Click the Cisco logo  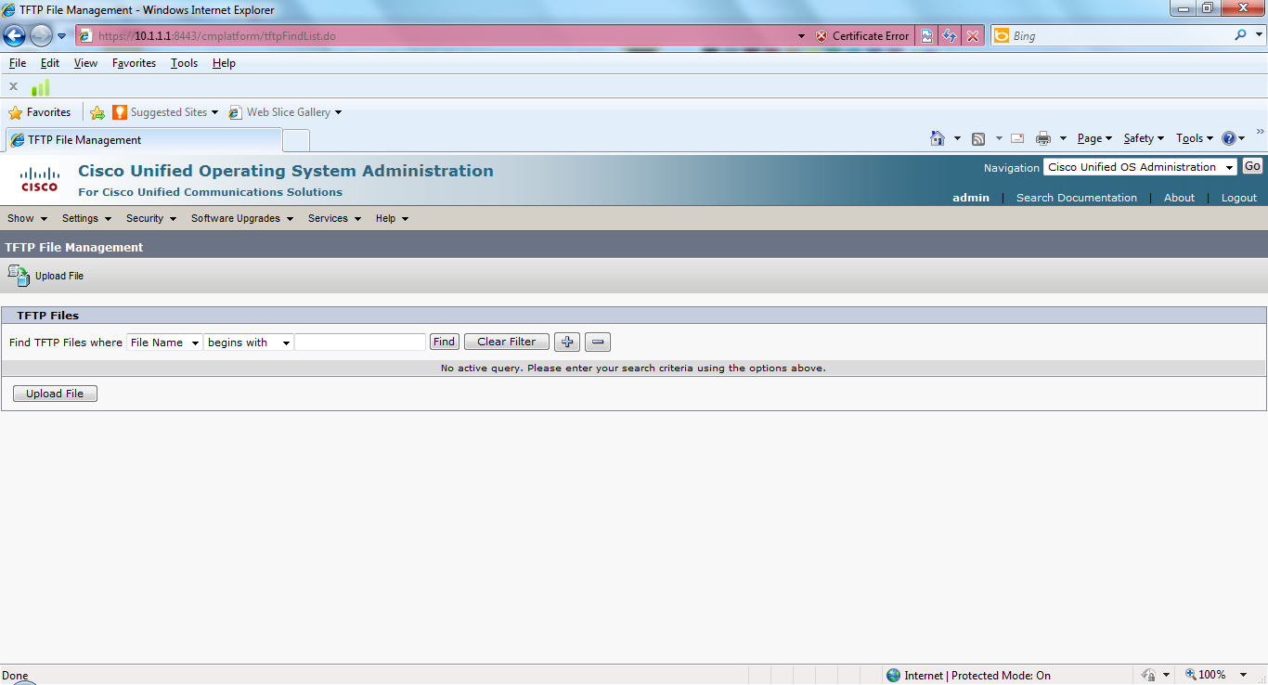point(40,179)
